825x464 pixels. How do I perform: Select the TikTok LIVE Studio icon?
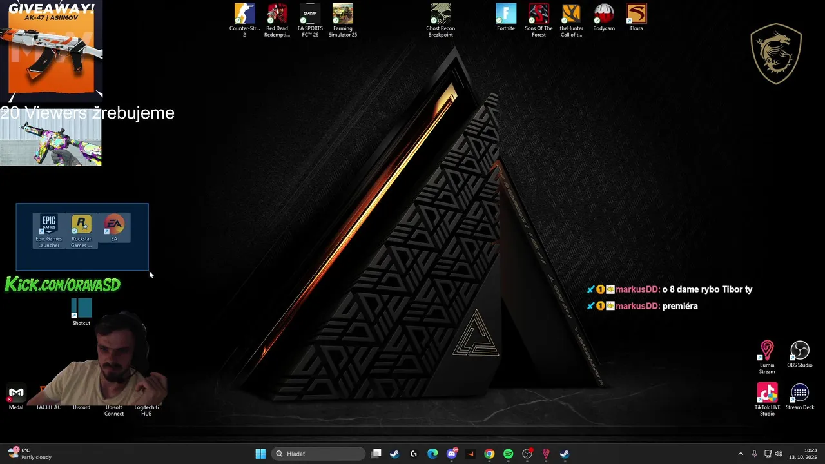[x=767, y=400]
